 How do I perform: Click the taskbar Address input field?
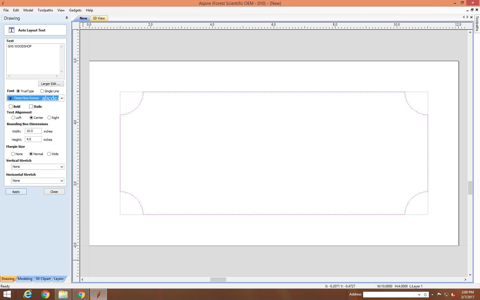390,295
